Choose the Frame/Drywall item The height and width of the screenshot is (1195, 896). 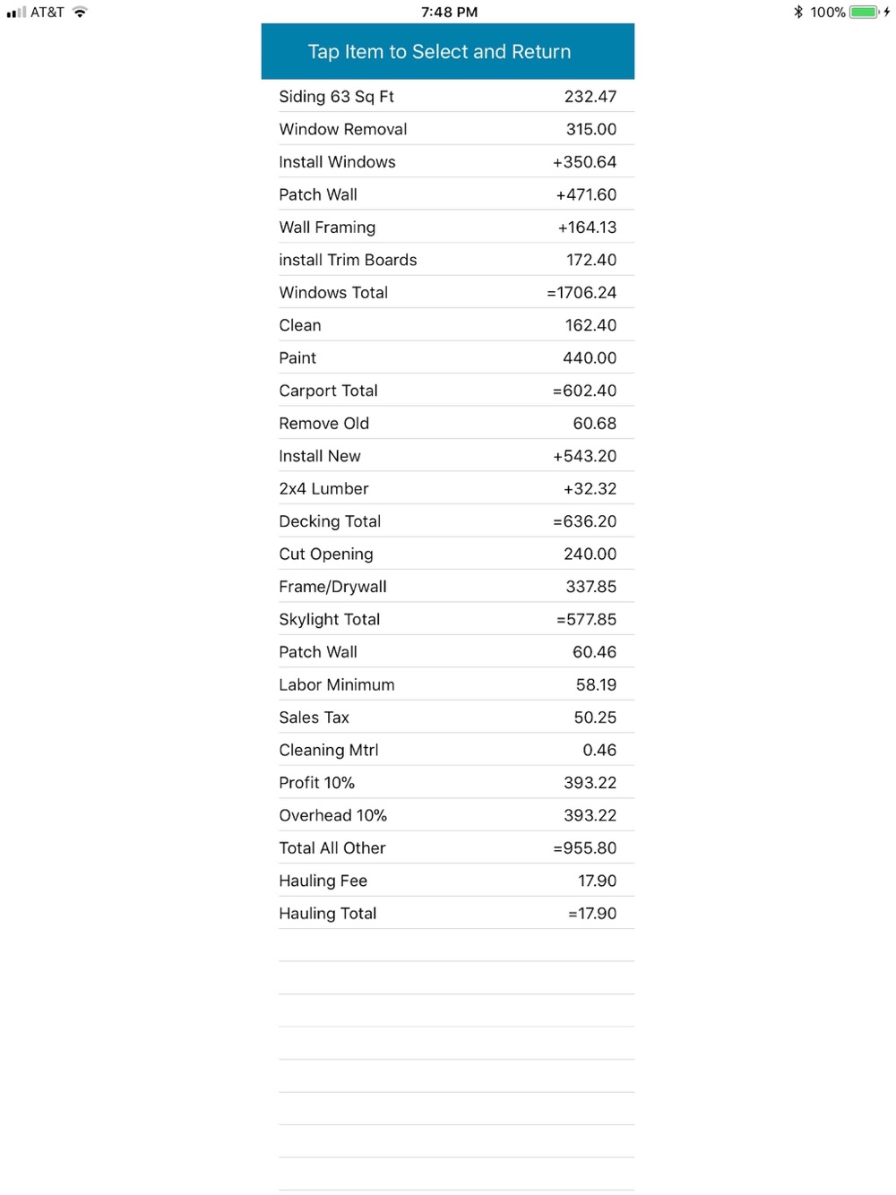(x=448, y=587)
